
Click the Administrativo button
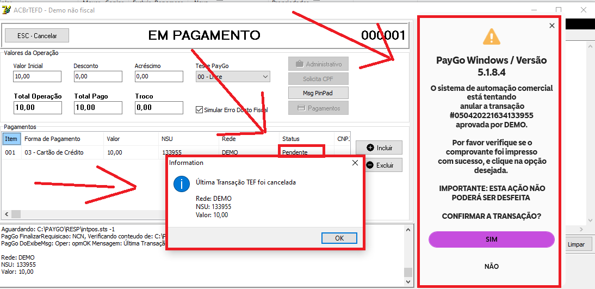(318, 64)
